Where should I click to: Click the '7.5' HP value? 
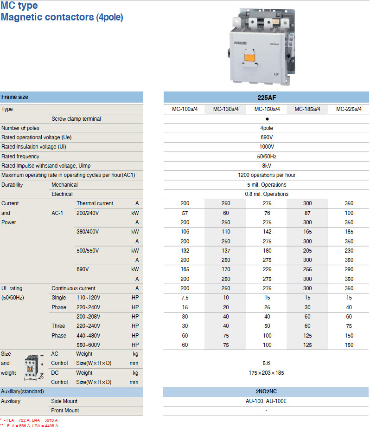click(x=185, y=298)
